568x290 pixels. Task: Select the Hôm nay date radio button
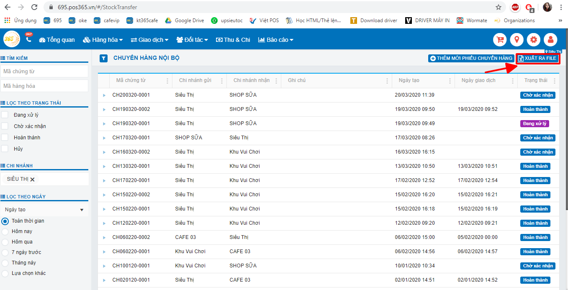point(5,231)
